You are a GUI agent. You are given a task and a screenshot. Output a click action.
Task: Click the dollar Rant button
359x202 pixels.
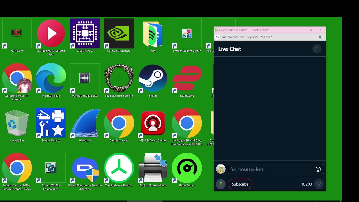click(x=221, y=184)
